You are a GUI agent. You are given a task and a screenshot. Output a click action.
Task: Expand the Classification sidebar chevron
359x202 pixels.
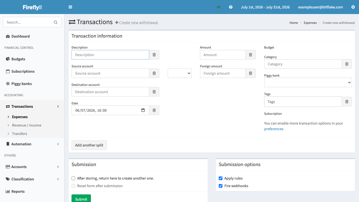point(58,179)
